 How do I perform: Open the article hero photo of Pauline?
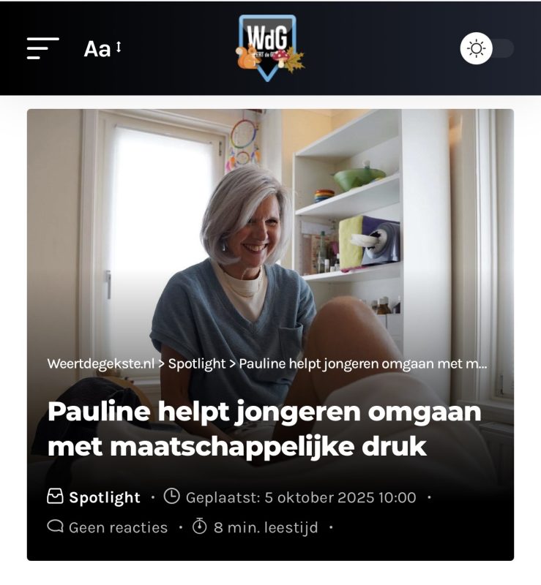click(x=270, y=231)
